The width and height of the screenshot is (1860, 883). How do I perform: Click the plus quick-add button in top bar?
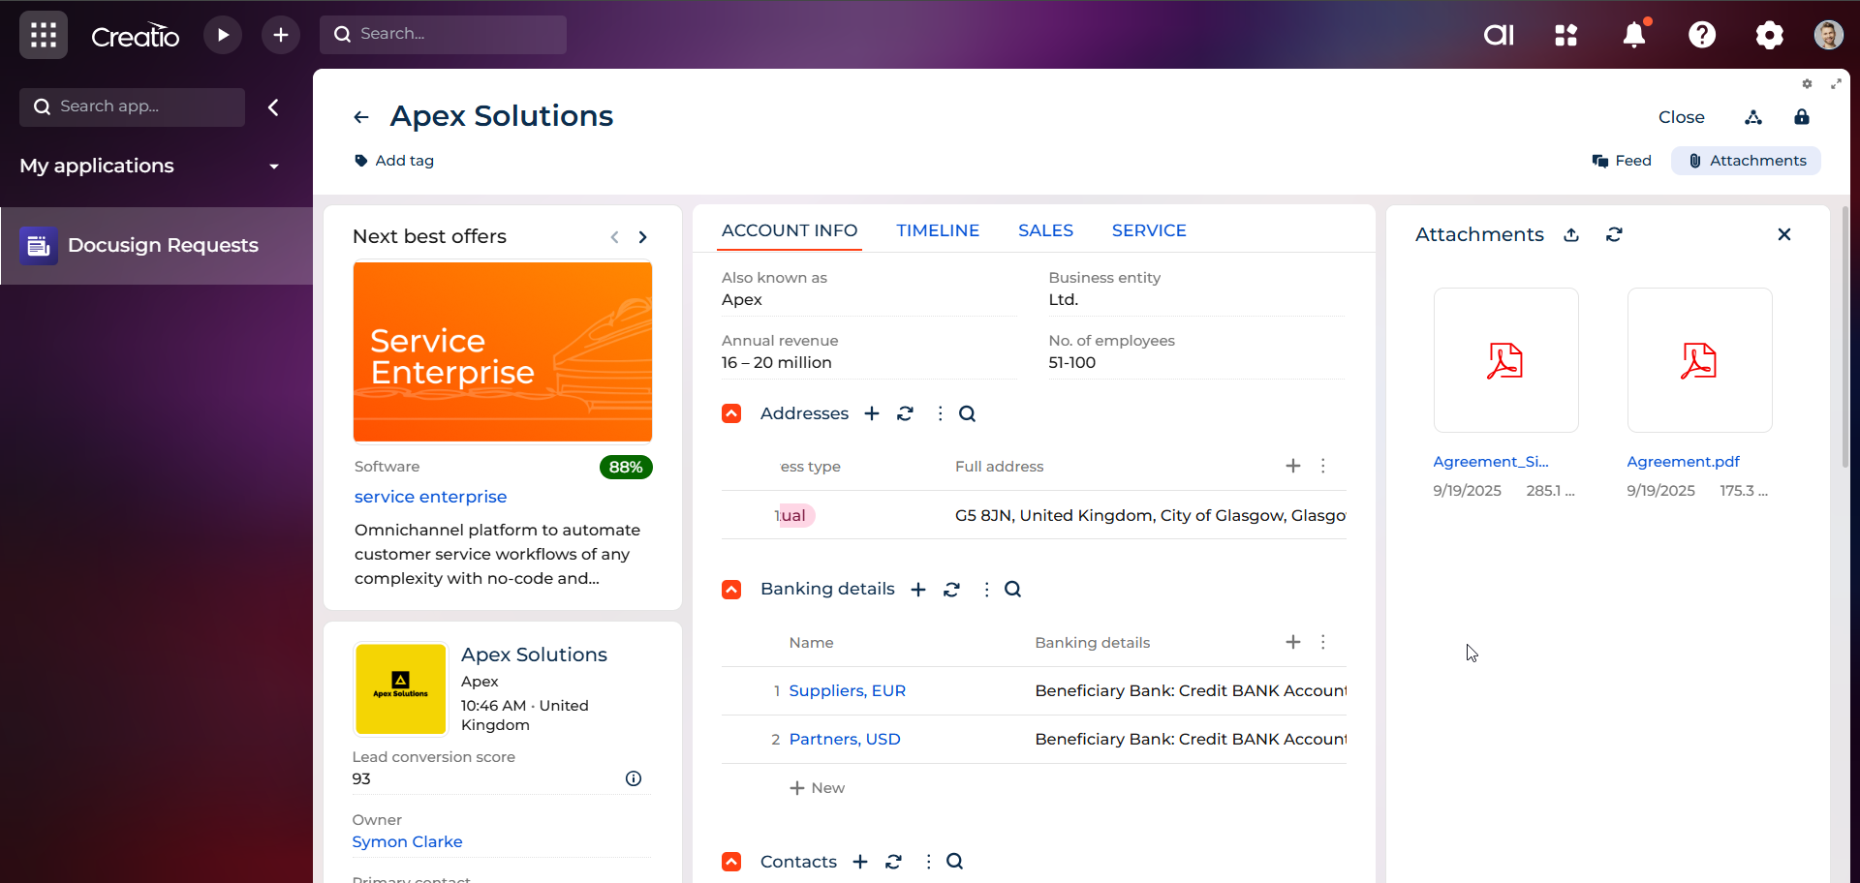coord(281,35)
